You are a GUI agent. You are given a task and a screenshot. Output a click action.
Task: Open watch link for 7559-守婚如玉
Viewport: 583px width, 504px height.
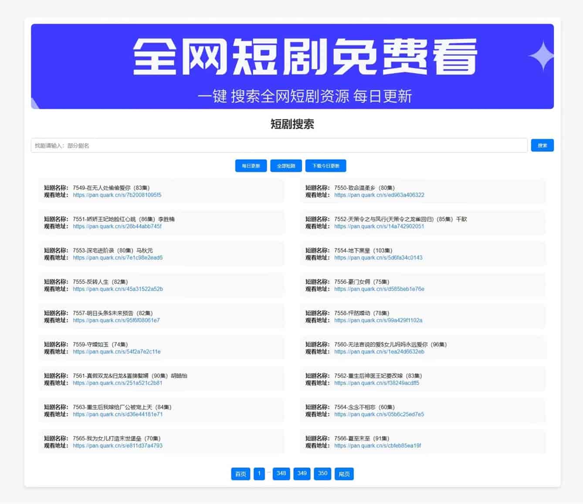tap(117, 352)
